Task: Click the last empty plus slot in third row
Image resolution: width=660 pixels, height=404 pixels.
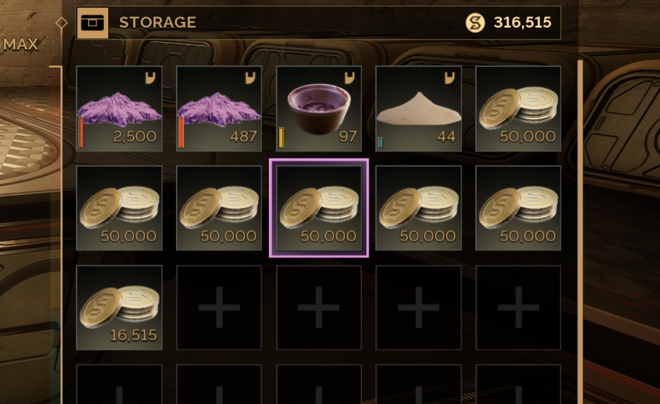Action: (x=518, y=307)
